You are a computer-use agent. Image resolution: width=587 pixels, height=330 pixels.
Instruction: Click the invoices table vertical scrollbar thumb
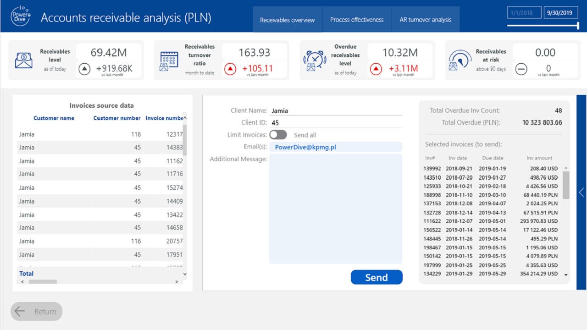click(x=185, y=139)
